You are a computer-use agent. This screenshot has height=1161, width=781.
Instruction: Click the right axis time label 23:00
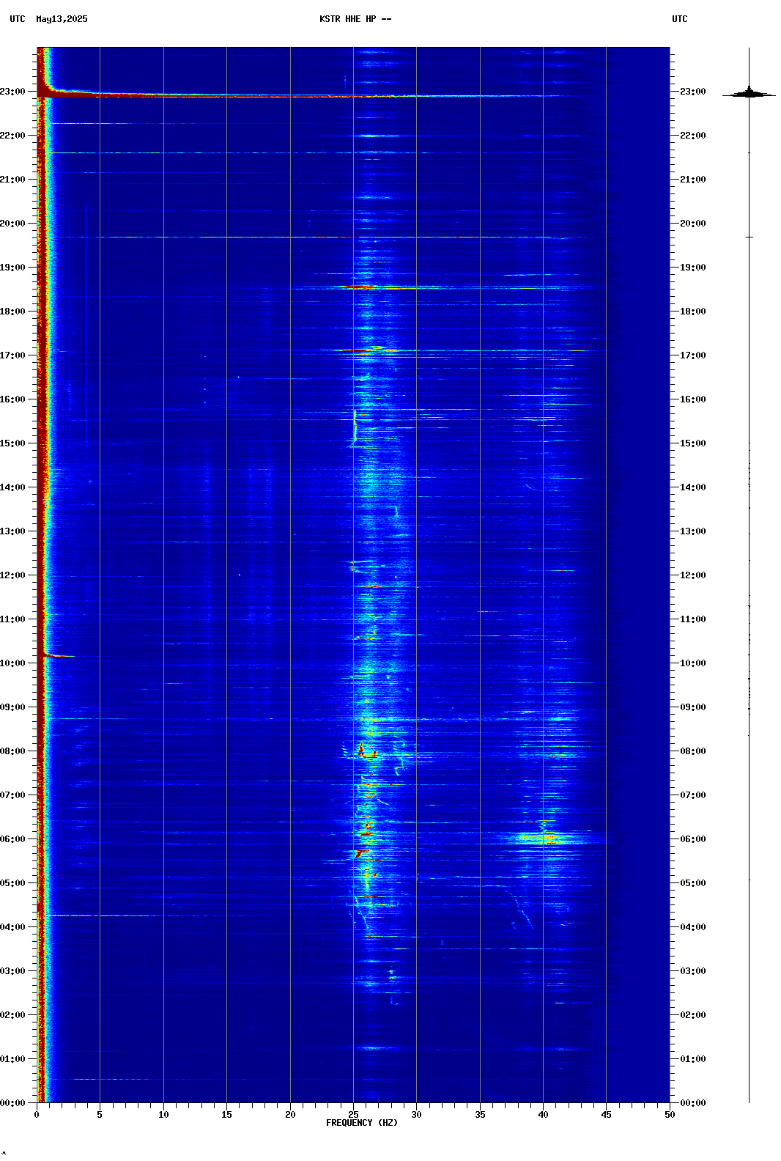click(x=693, y=92)
